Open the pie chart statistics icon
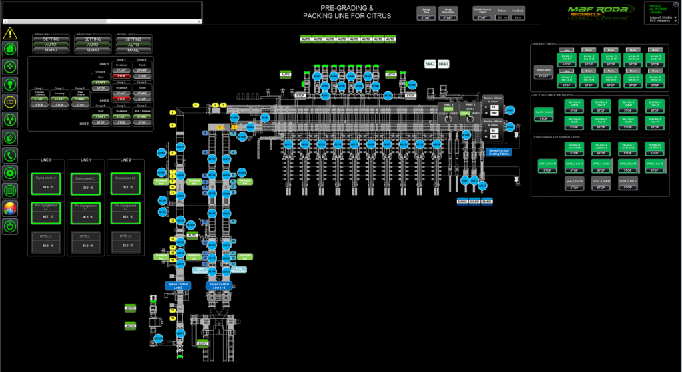This screenshot has width=682, height=372. (x=9, y=208)
